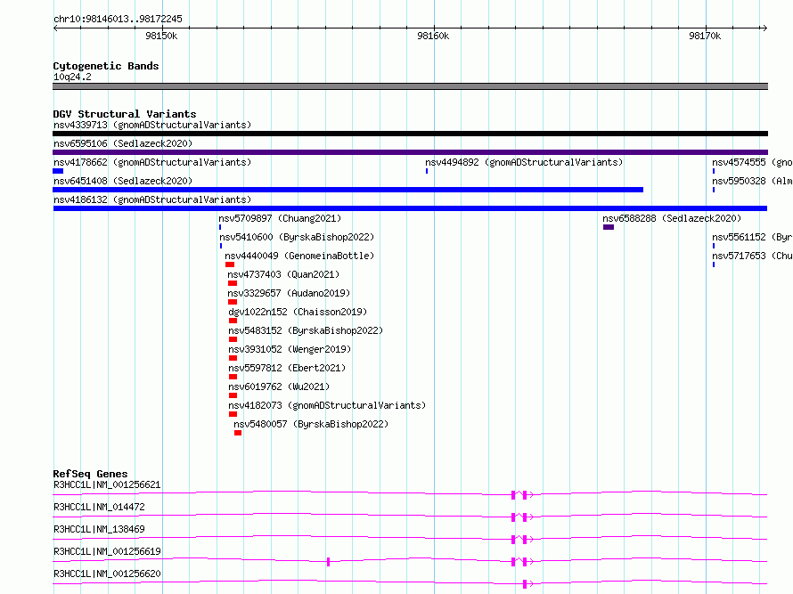Click the red nsv4440049 variant block
The image size is (793, 594).
[x=230, y=264]
